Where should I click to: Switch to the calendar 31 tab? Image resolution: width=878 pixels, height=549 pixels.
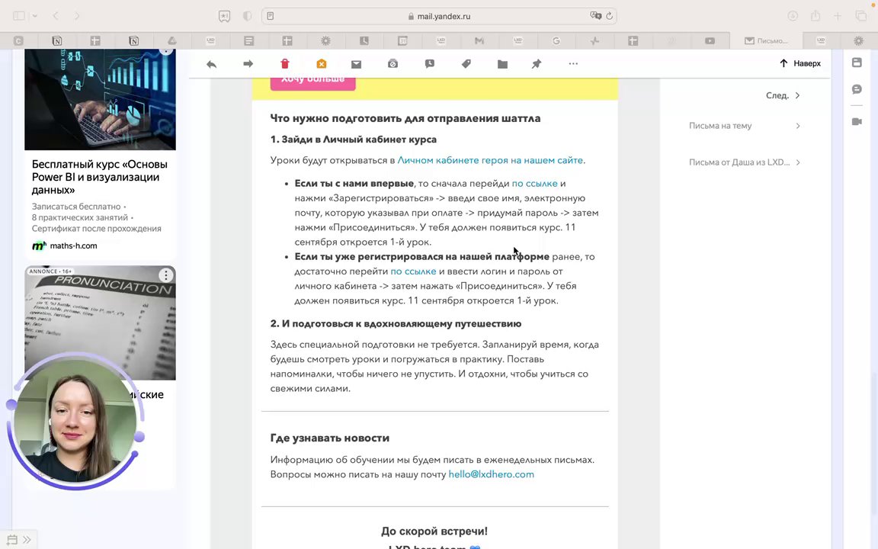click(402, 40)
